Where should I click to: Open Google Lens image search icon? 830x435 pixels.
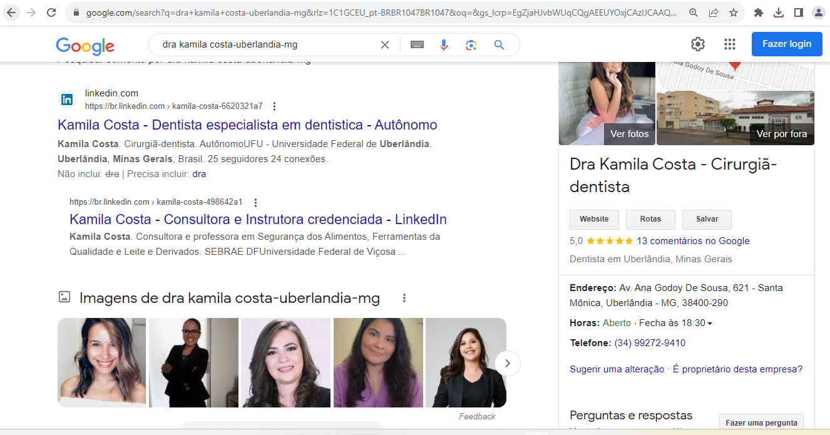click(x=471, y=44)
